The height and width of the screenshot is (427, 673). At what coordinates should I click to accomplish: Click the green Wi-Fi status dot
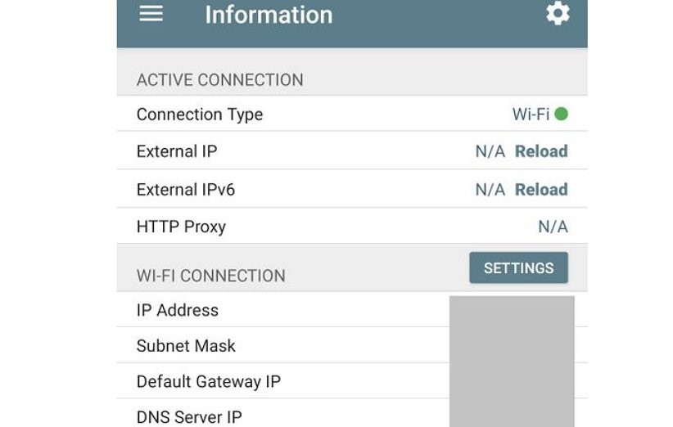tap(561, 114)
